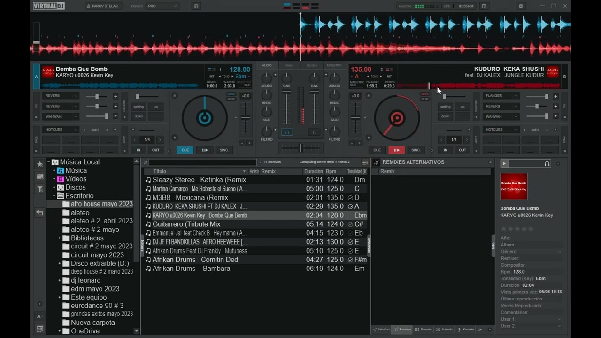601x338 pixels.
Task: Click the loop size increase arrow on right deck
Action: (467, 140)
